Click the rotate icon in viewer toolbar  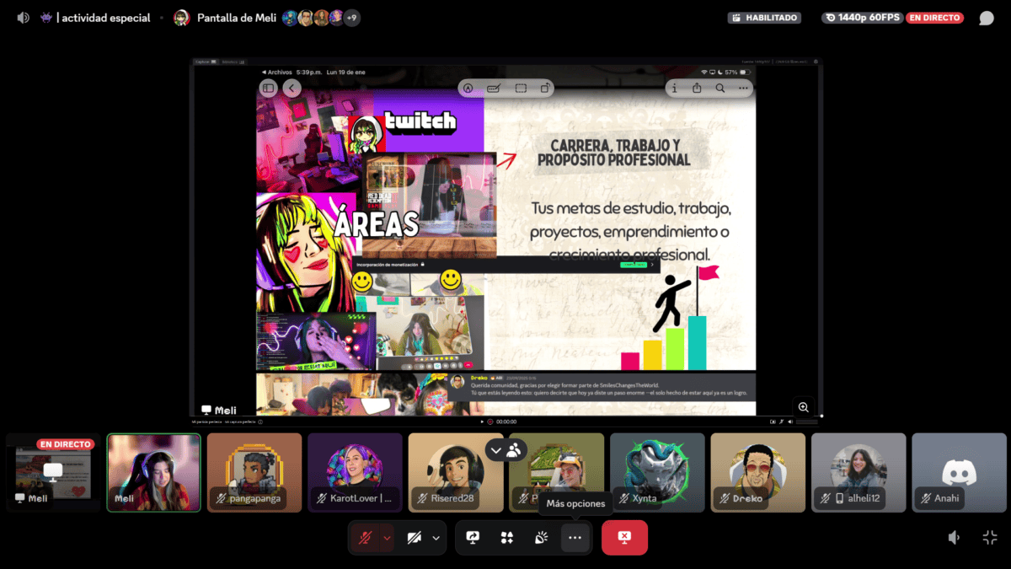[546, 88]
